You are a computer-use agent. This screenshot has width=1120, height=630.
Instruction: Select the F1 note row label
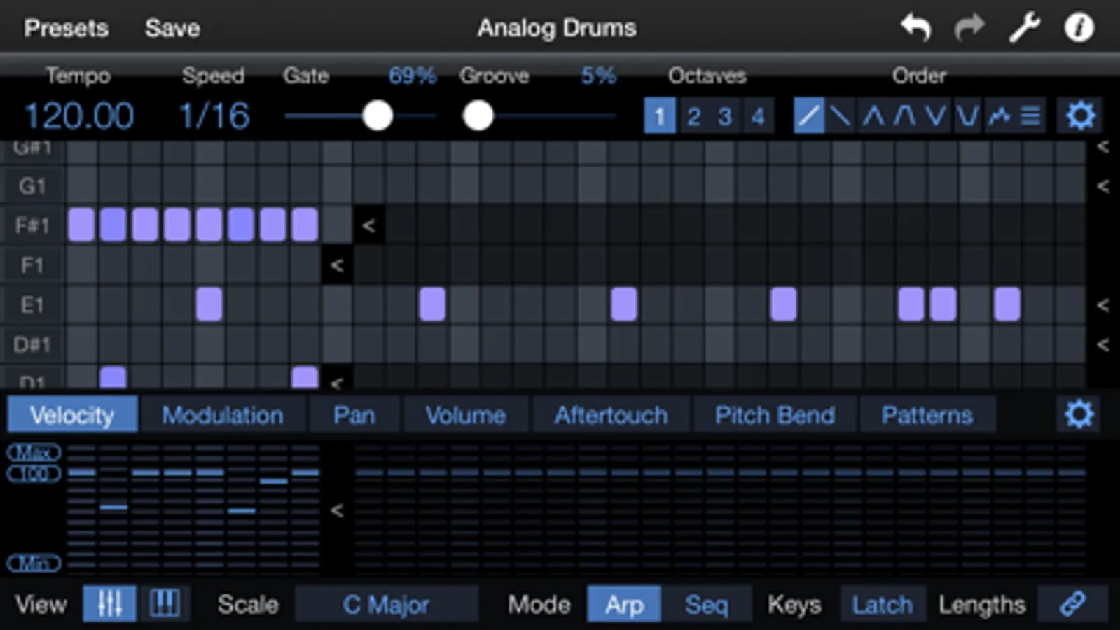click(x=32, y=265)
